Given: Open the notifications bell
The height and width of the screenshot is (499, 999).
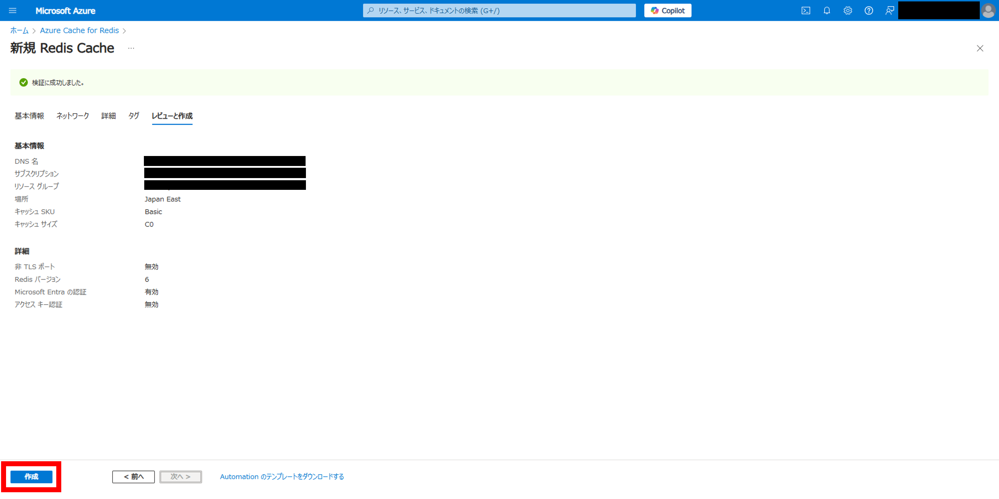Looking at the screenshot, I should tap(827, 10).
